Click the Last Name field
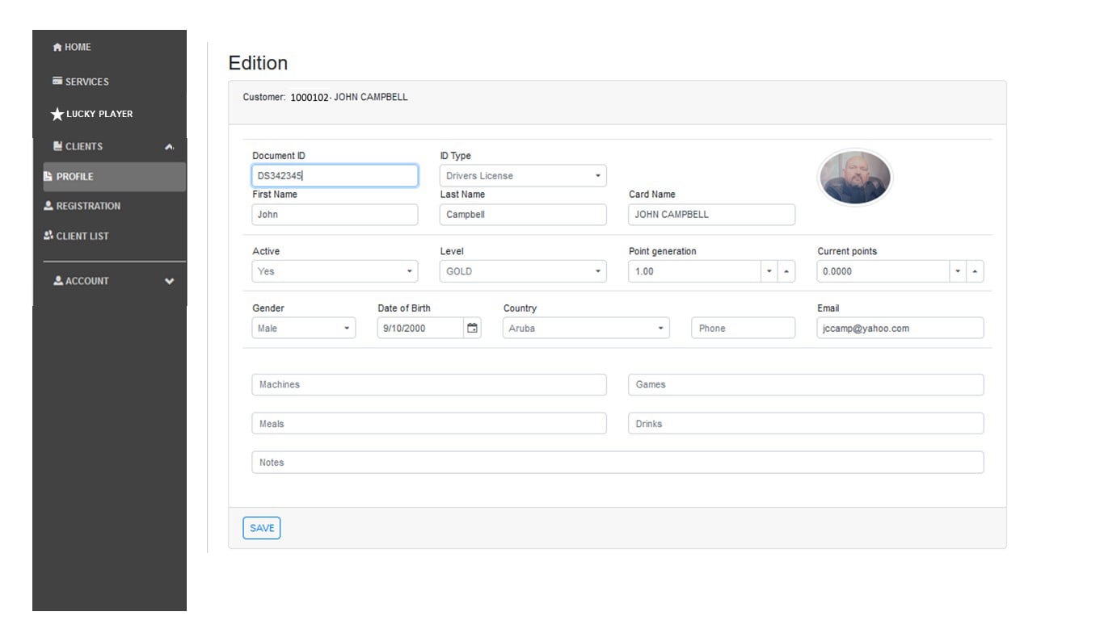This screenshot has width=1100, height=641. click(x=523, y=215)
